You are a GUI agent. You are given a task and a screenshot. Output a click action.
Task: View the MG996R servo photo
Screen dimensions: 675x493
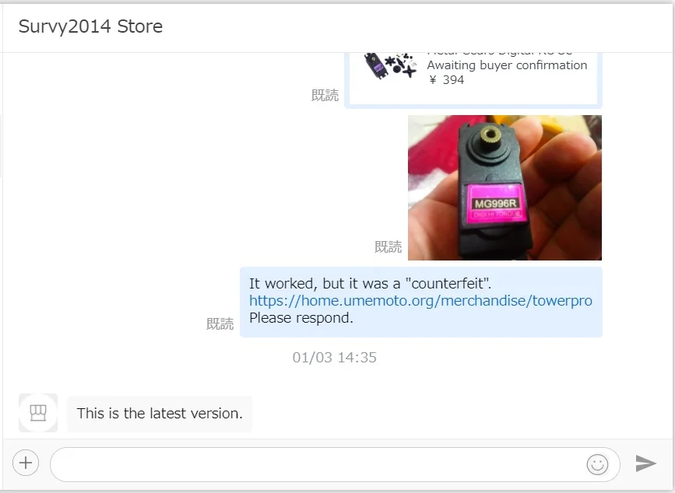click(504, 187)
